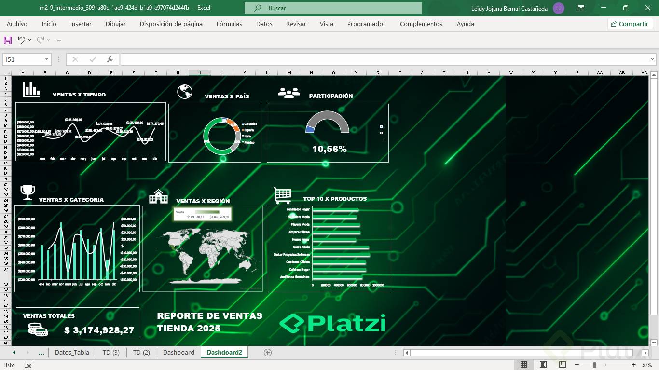The image size is (659, 370).
Task: Open the Revisar tab
Action: [296, 24]
